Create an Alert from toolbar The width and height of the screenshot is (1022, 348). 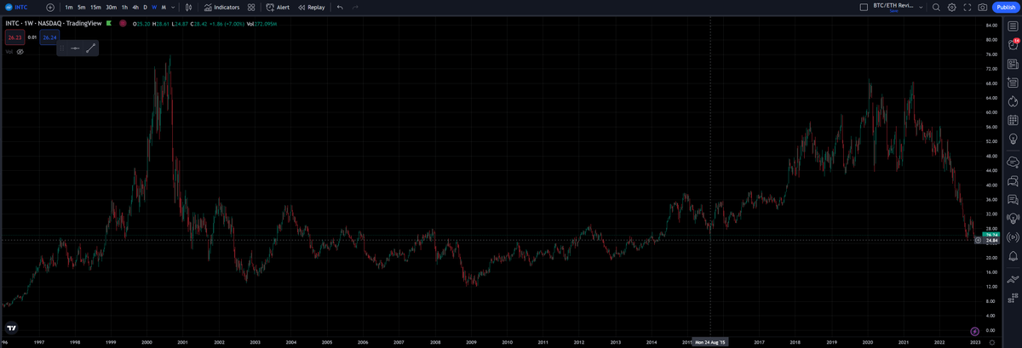(x=278, y=7)
